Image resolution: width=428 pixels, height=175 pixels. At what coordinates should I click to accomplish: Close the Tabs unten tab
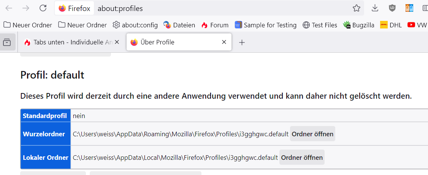coord(117,42)
